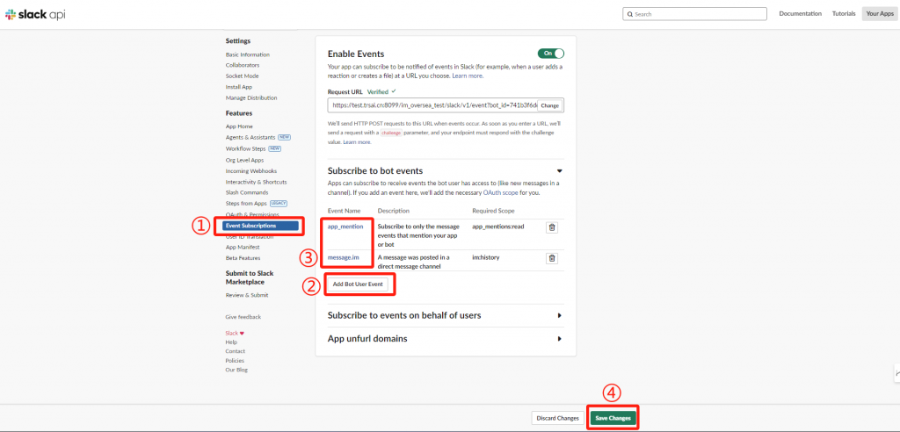Delete the app_mention event via trash icon
This screenshot has height=432, width=900.
pos(552,227)
